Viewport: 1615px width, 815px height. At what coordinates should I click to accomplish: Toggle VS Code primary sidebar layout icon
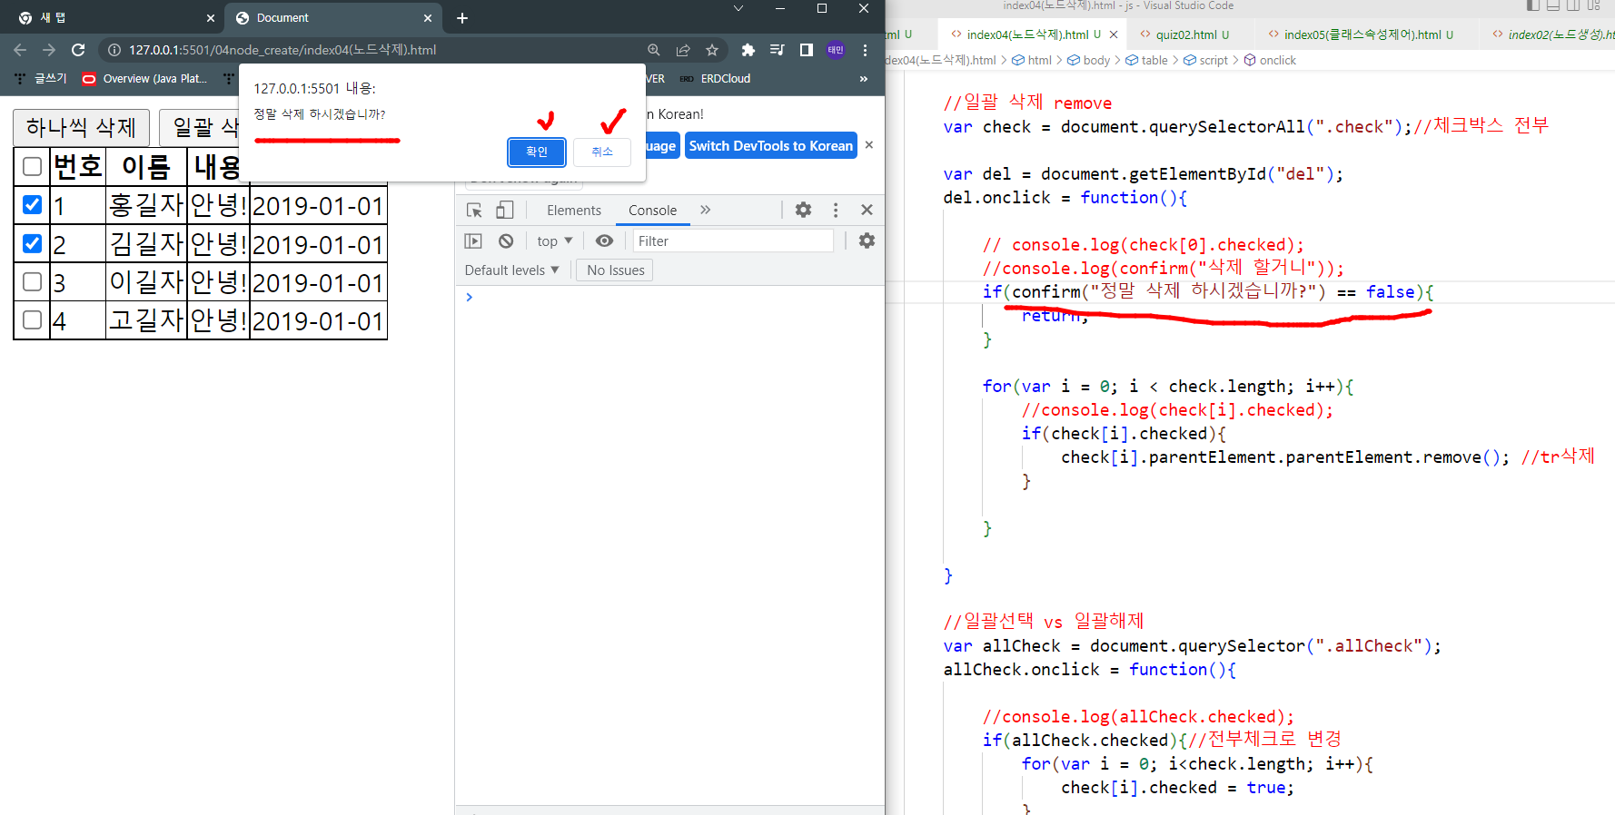click(x=1533, y=5)
